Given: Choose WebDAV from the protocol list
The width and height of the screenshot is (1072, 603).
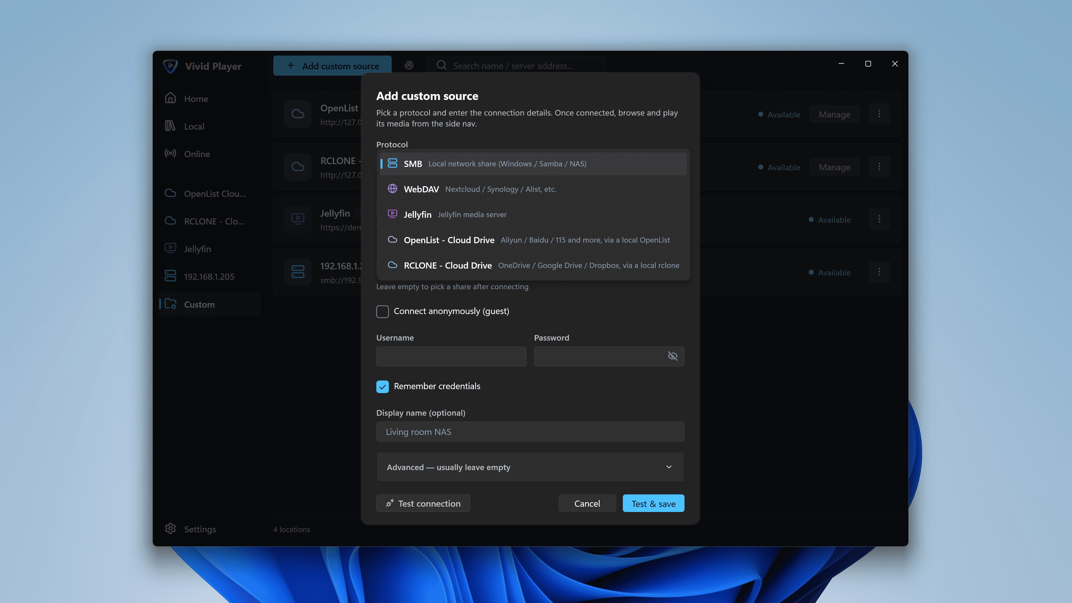Looking at the screenshot, I should [533, 189].
